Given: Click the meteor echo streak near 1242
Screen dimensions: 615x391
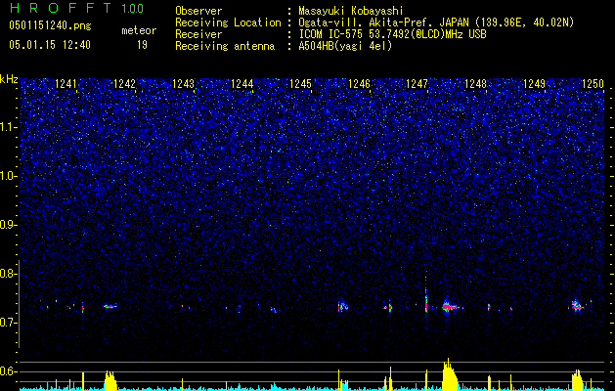Looking at the screenshot, I should [110, 306].
